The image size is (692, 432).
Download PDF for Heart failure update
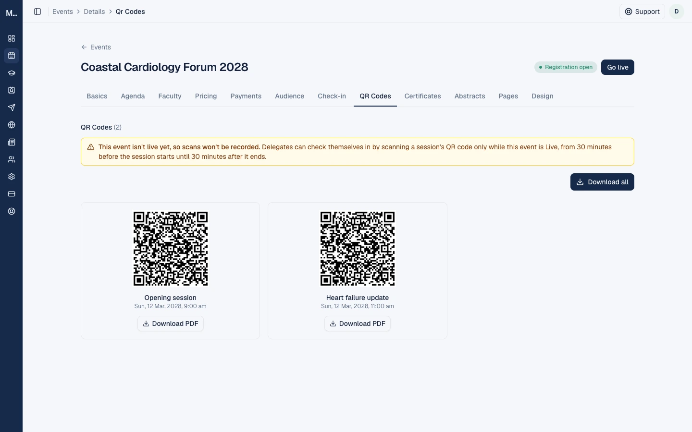coord(358,324)
